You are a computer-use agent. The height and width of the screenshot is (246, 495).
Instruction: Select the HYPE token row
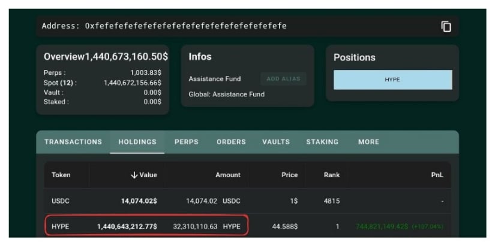61,227
